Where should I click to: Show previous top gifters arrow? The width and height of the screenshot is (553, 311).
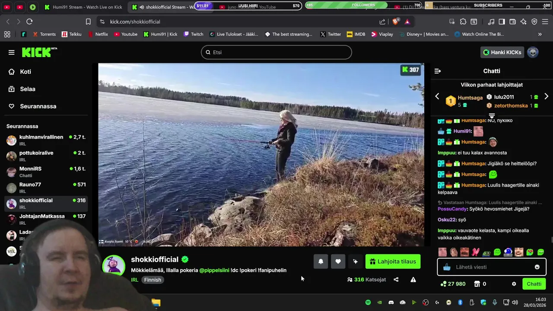click(437, 96)
